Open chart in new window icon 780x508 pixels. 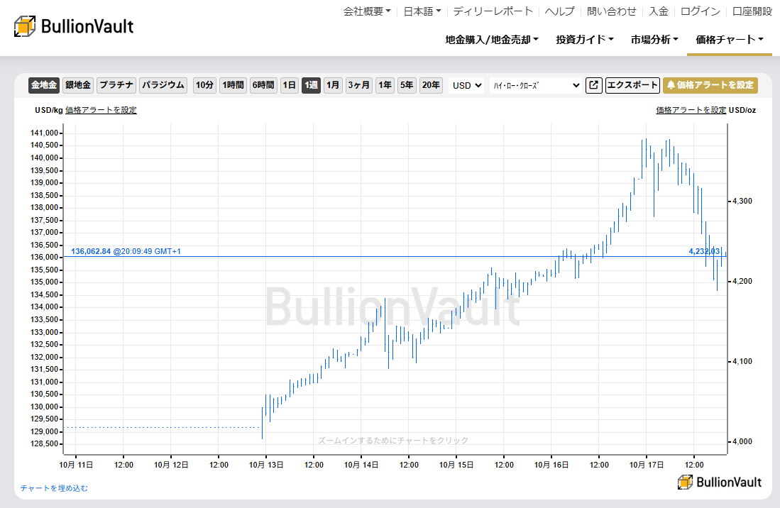(x=593, y=85)
